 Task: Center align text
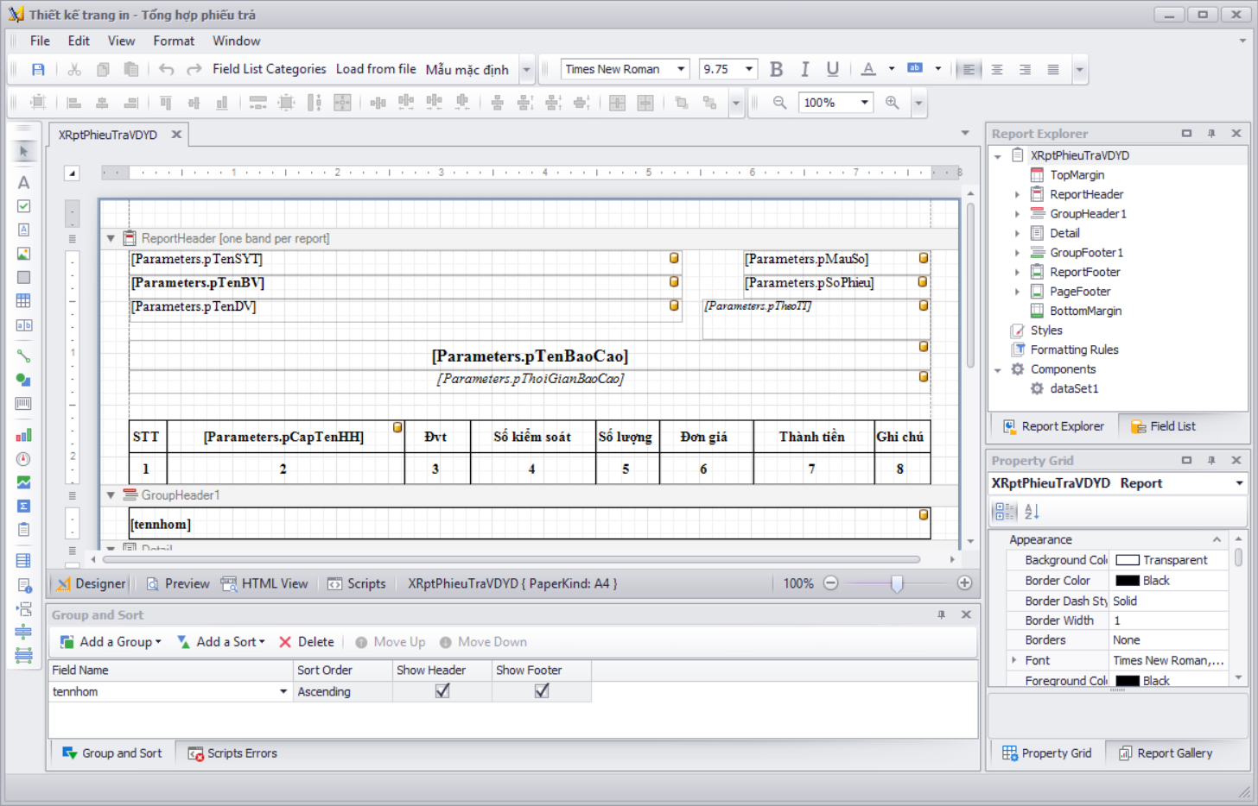tap(997, 69)
